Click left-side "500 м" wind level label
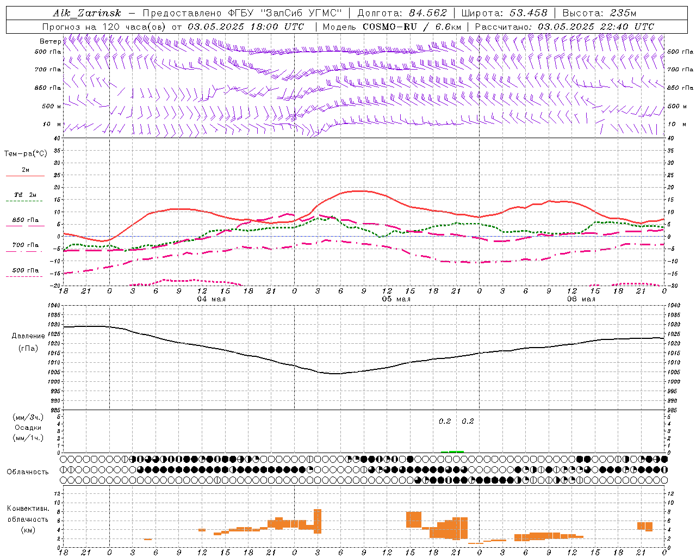The image size is (696, 557). 52,106
